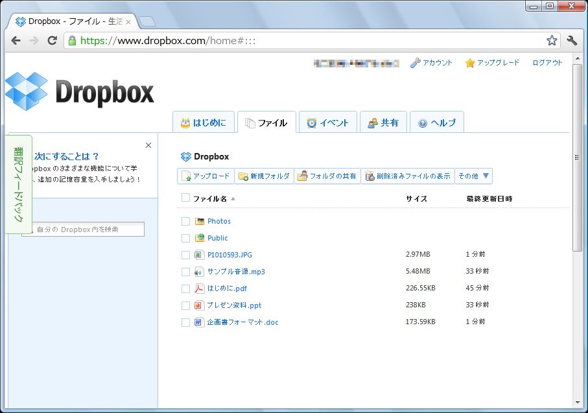Check the 企画書フォーマット.doc checkbox
Viewport: 588px width, 413px height.
(x=185, y=323)
